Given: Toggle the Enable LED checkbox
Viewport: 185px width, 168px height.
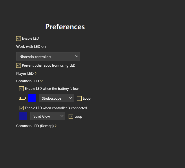Looking at the screenshot, I should (x=19, y=39).
